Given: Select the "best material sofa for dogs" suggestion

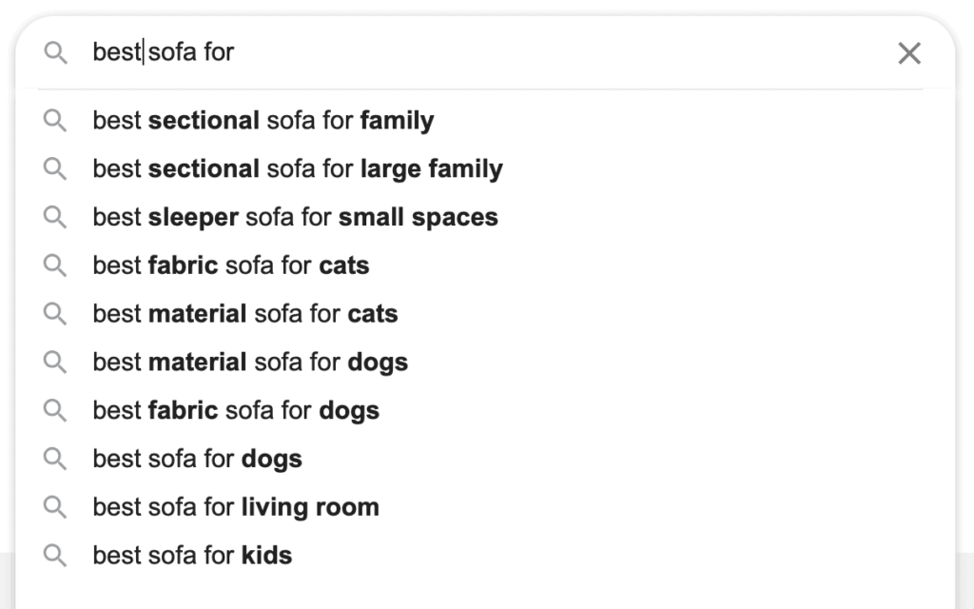Looking at the screenshot, I should click(x=249, y=363).
